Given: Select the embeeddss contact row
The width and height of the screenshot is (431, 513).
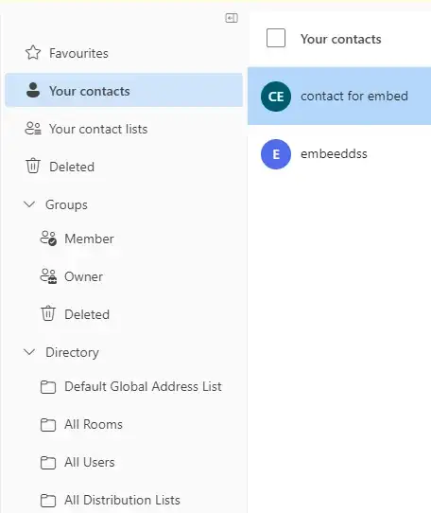Looking at the screenshot, I should click(339, 153).
